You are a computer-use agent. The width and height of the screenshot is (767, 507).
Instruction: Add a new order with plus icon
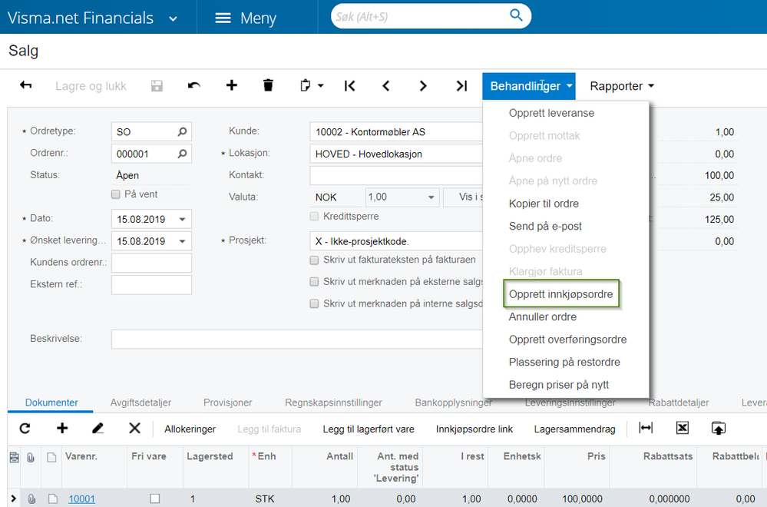click(231, 85)
